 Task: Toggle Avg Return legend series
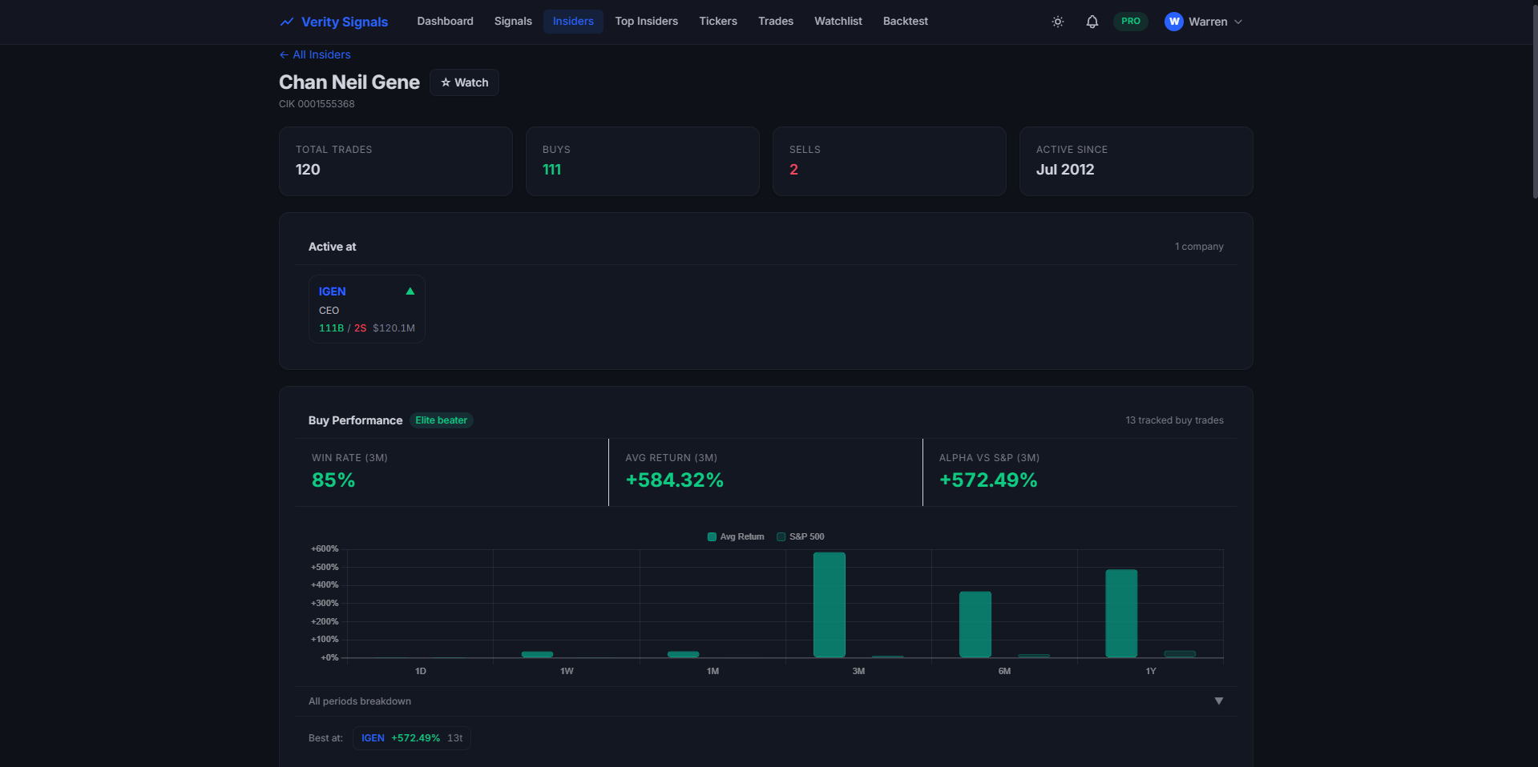[736, 536]
